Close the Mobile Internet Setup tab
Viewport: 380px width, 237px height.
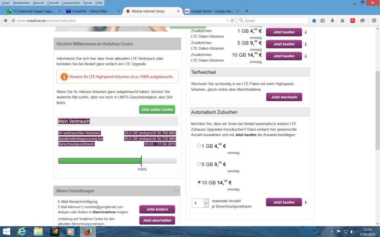(178, 11)
